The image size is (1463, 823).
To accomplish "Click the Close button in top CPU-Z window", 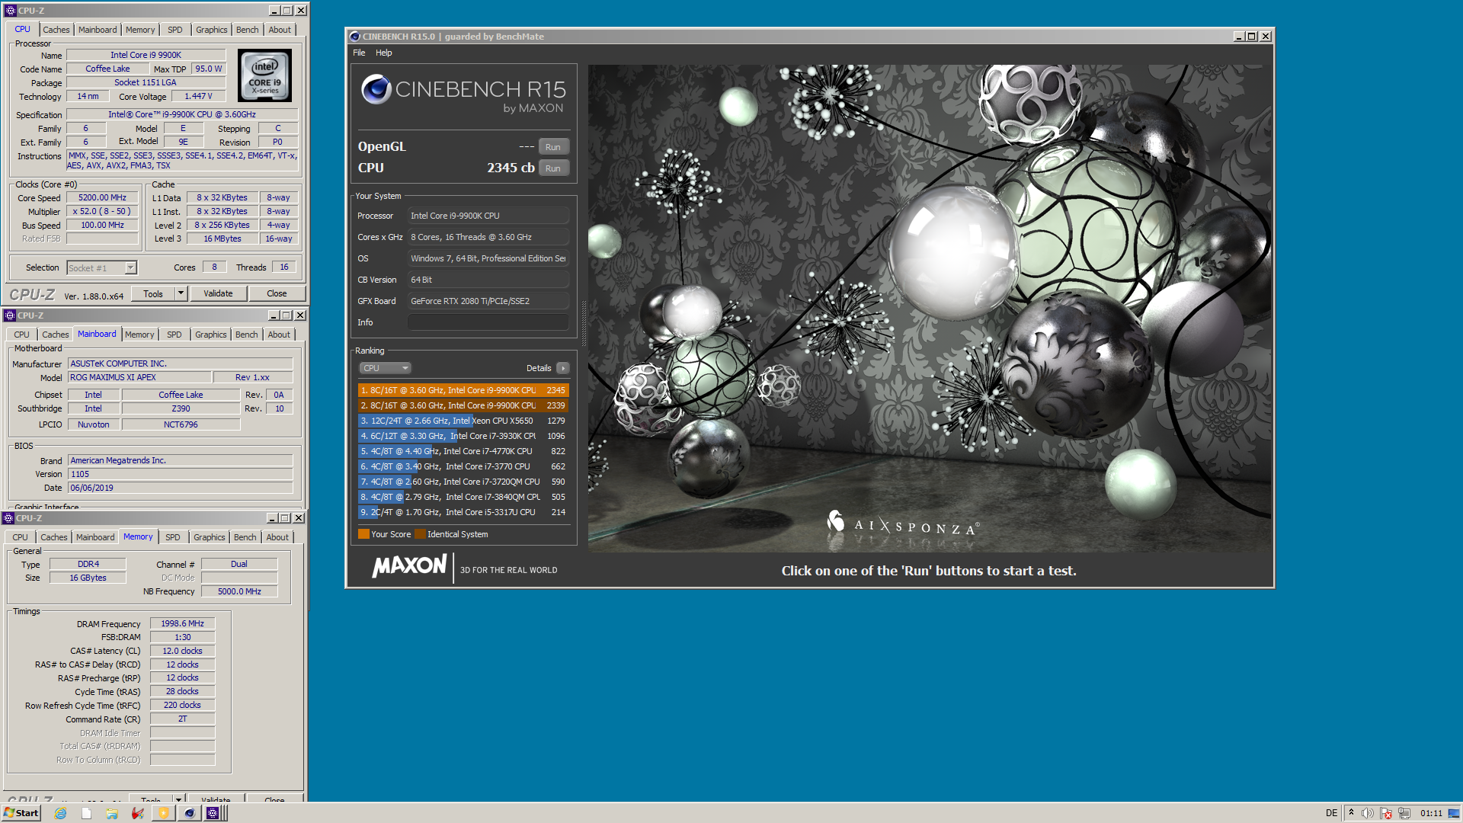I will tap(277, 293).
